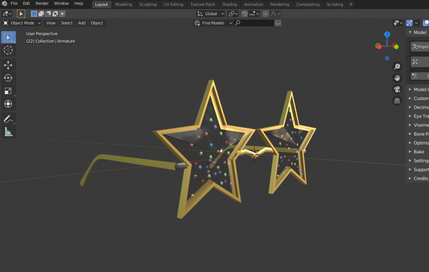Pick the Annotate pencil tool
The height and width of the screenshot is (272, 429).
tap(8, 119)
